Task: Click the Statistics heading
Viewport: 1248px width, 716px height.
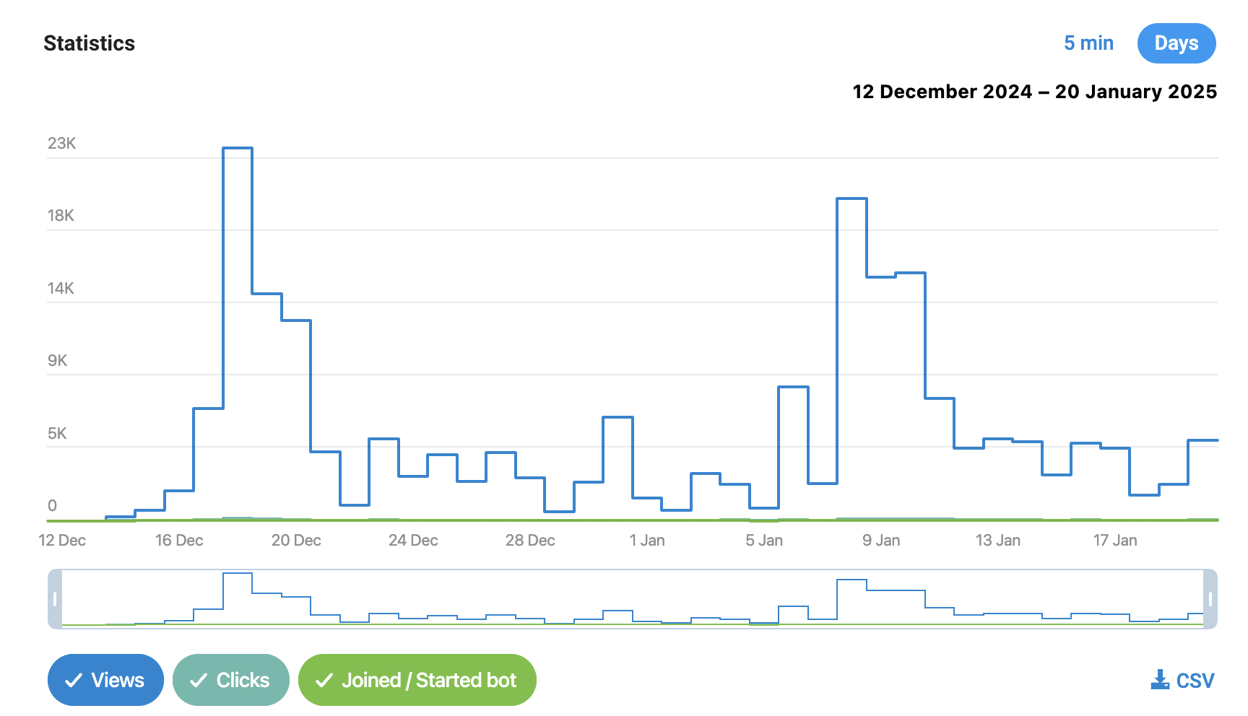Action: pyautogui.click(x=90, y=43)
